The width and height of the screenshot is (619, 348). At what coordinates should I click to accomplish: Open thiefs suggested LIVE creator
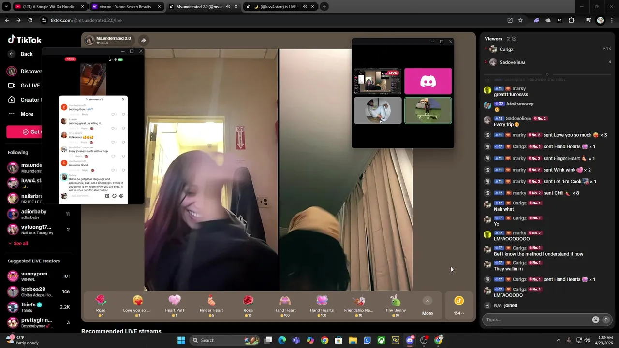(x=39, y=307)
